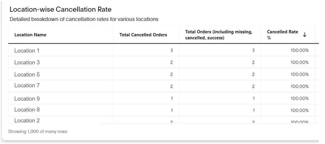The height and width of the screenshot is (144, 325).
Task: Select the Cancelled Rate % header text
Action: point(282,35)
